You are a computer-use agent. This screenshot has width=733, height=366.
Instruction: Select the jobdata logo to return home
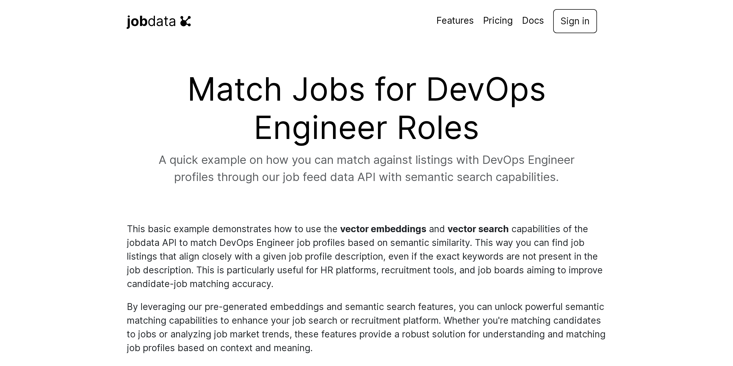(159, 21)
